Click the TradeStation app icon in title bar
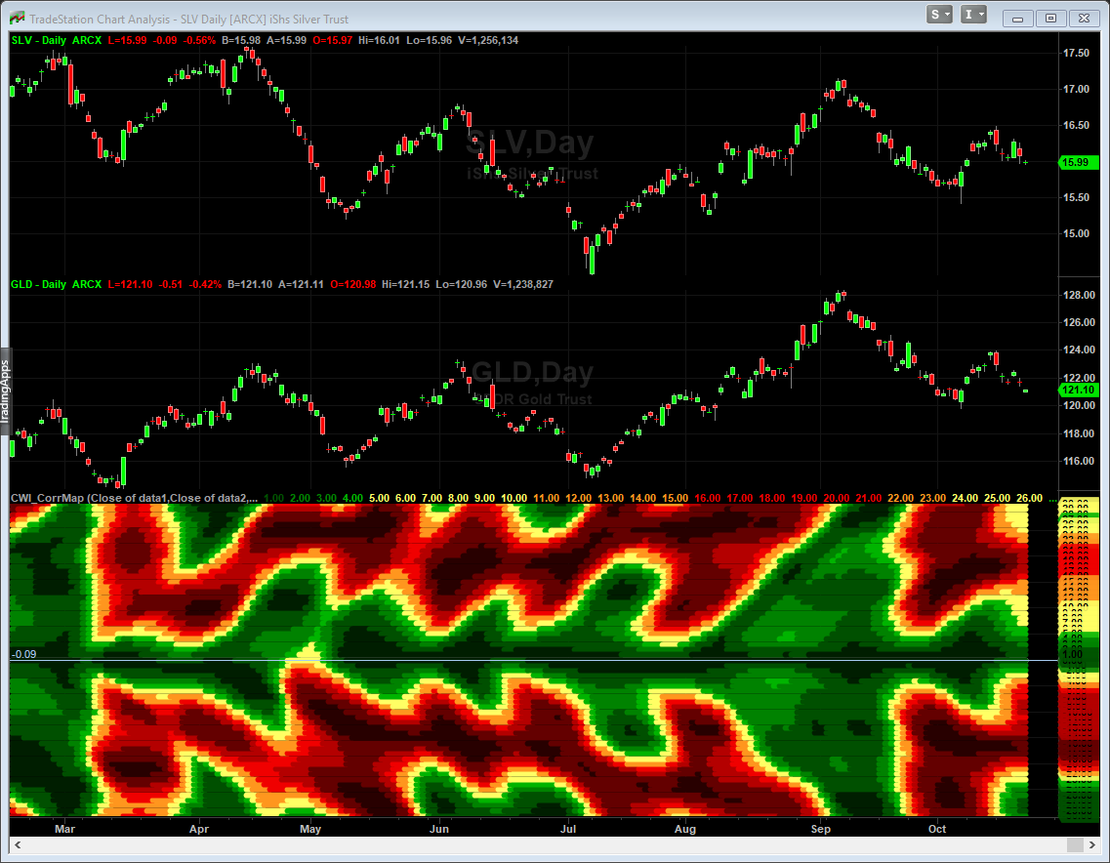This screenshot has height=863, width=1110. (16, 19)
